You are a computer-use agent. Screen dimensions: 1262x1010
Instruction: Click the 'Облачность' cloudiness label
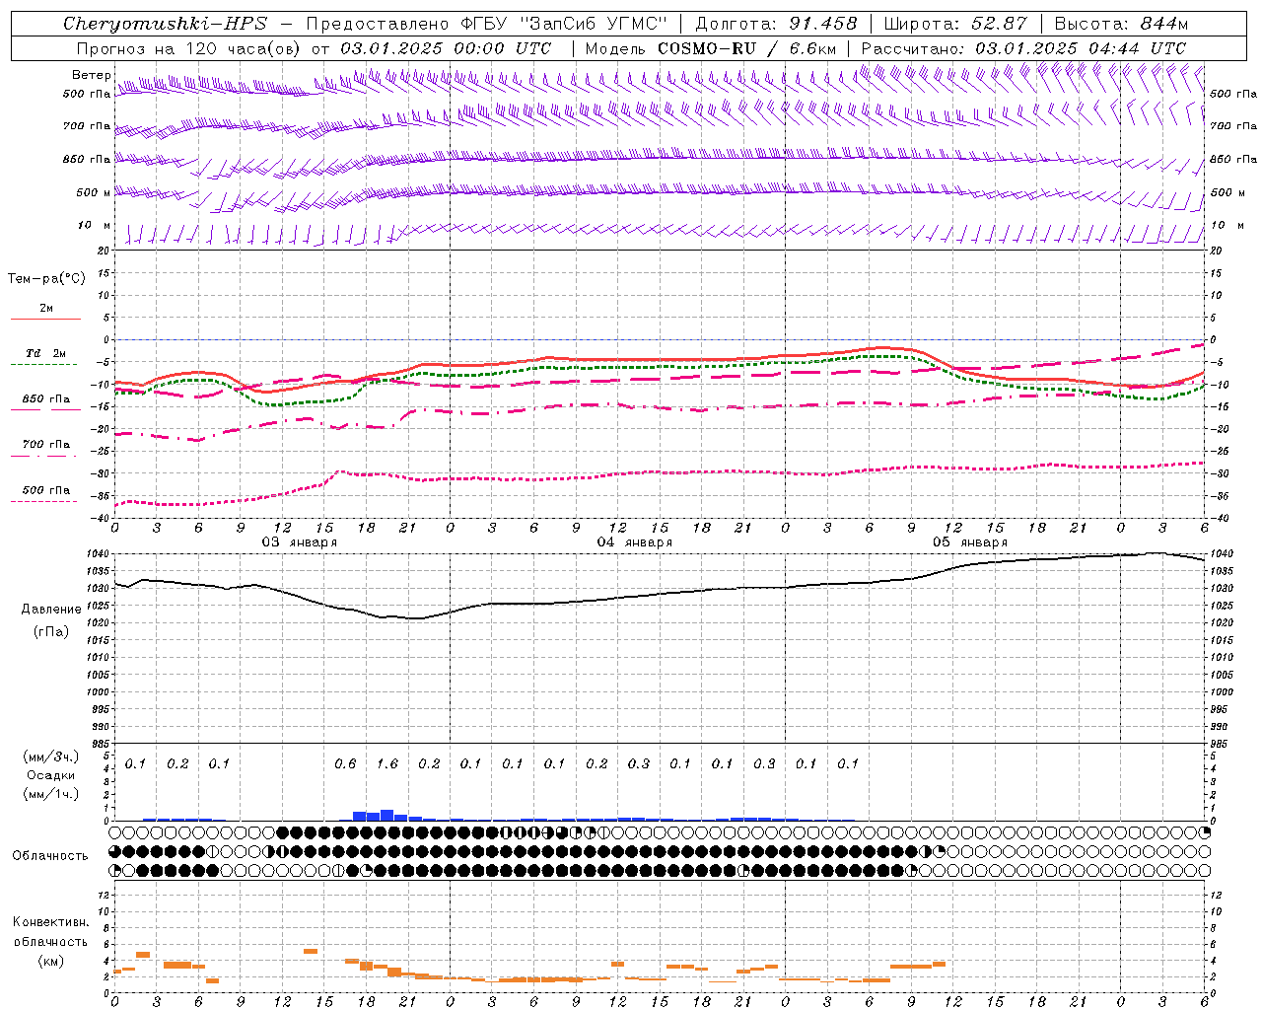[50, 856]
